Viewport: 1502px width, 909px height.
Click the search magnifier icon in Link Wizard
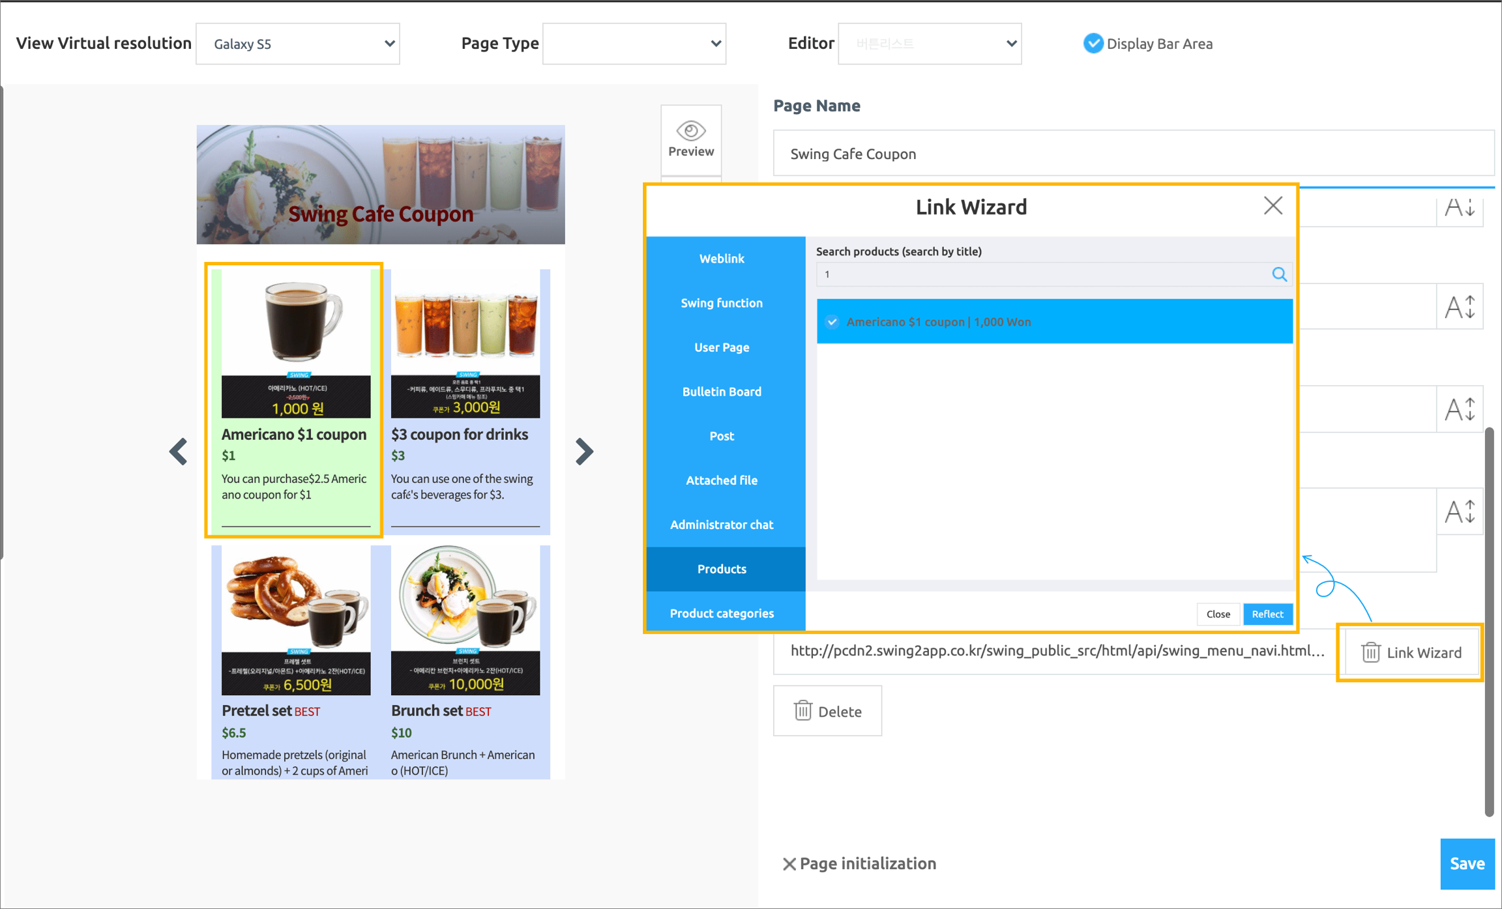coord(1279,274)
